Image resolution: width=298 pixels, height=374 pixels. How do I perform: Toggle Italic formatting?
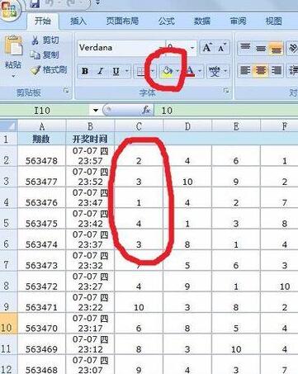[x=101, y=71]
